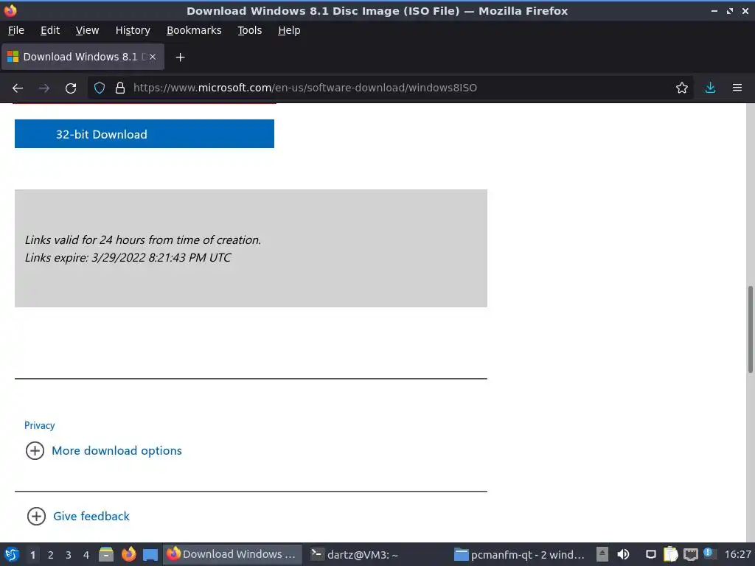Expand More download options plus icon
The height and width of the screenshot is (566, 755).
pyautogui.click(x=35, y=451)
